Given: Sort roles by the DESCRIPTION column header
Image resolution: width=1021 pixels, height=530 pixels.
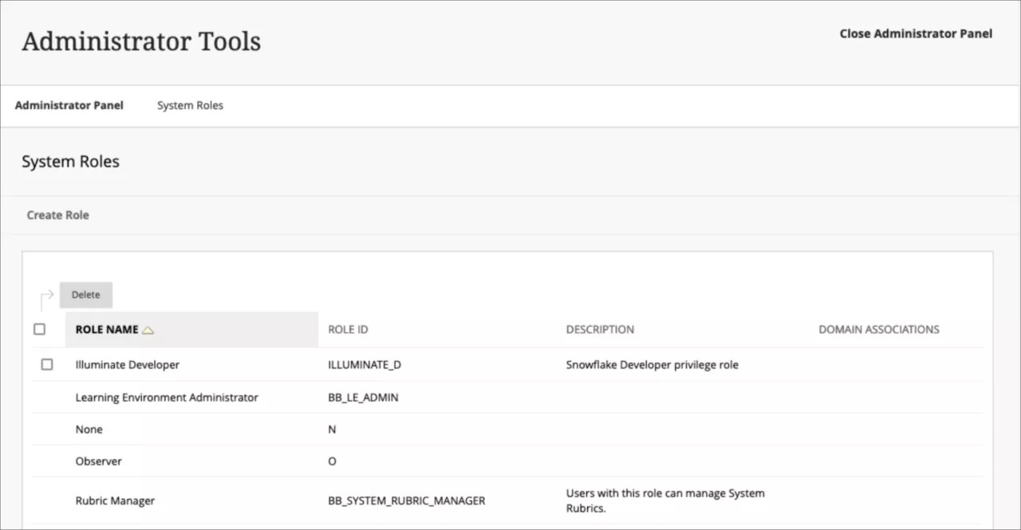Looking at the screenshot, I should pos(600,328).
